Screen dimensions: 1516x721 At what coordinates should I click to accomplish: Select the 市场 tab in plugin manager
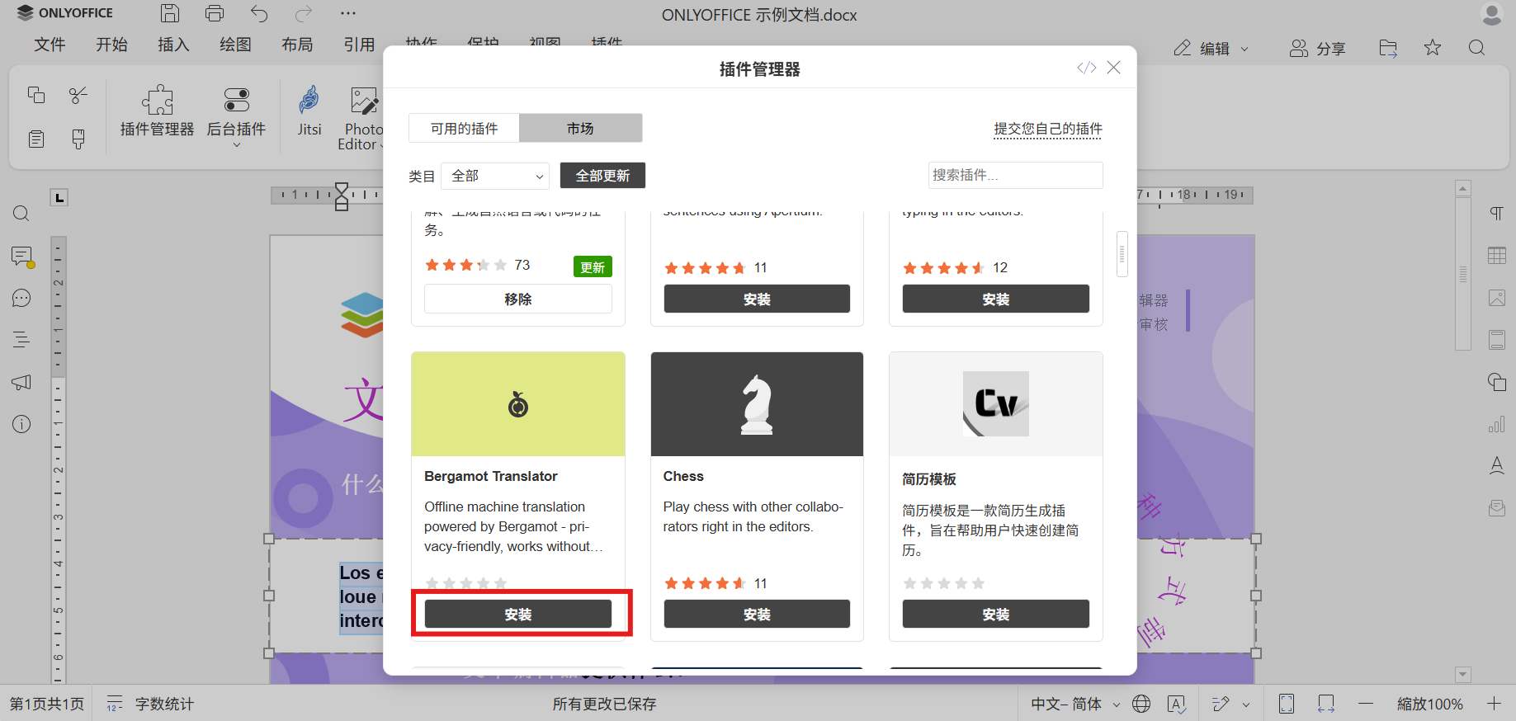580,129
